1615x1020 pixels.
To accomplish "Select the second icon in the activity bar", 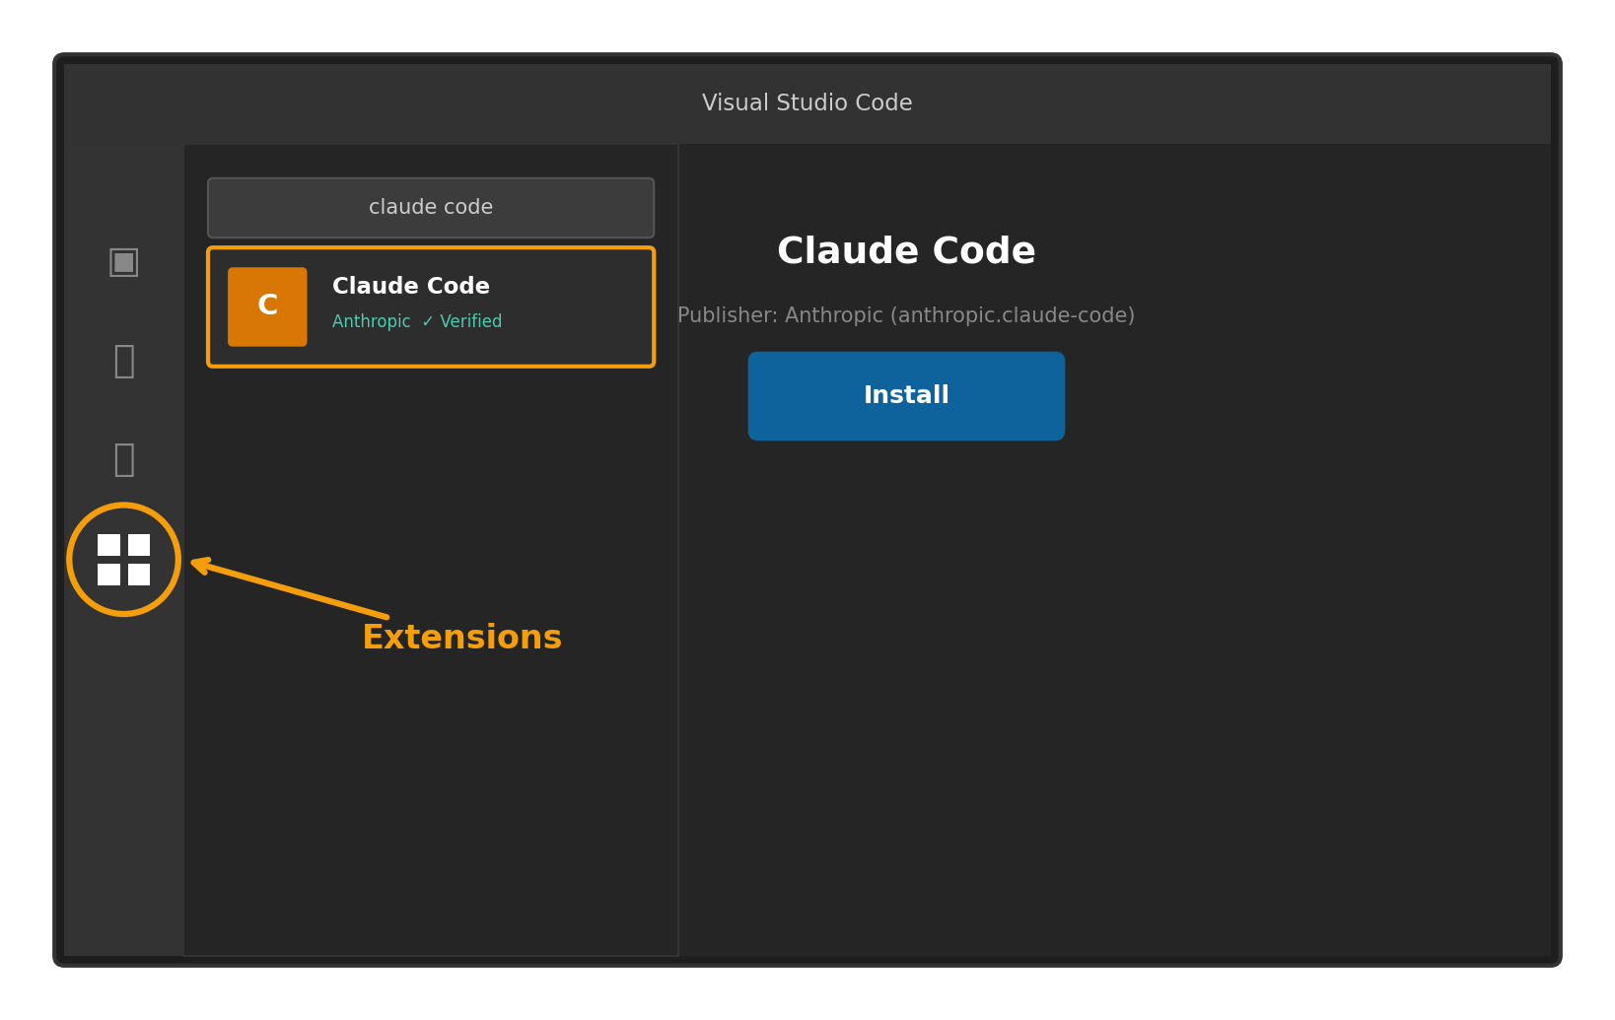I will coord(123,361).
